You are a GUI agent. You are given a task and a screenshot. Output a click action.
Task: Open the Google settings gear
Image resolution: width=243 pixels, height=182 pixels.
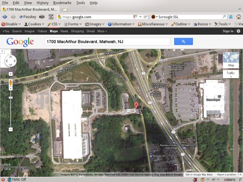238,31
